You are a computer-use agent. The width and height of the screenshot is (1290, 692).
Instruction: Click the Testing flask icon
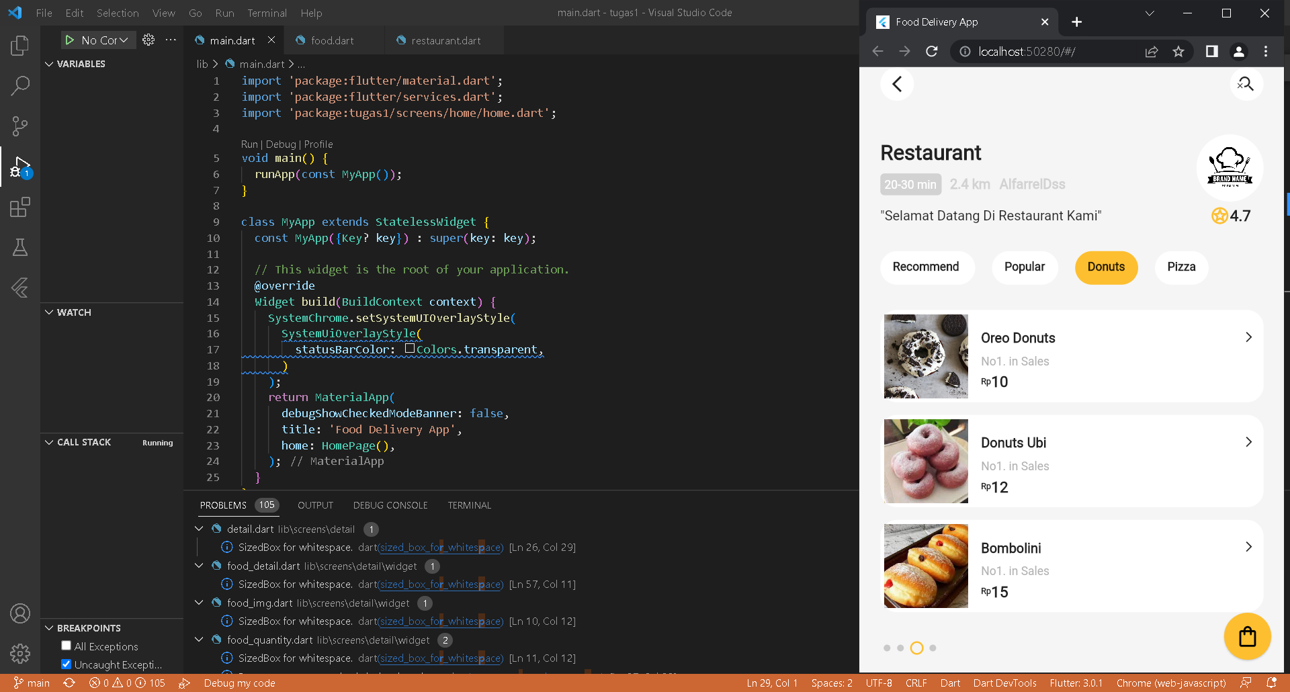click(19, 247)
